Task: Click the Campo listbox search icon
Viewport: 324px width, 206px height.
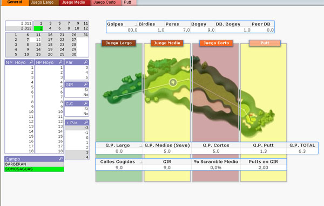Action: coord(60,159)
